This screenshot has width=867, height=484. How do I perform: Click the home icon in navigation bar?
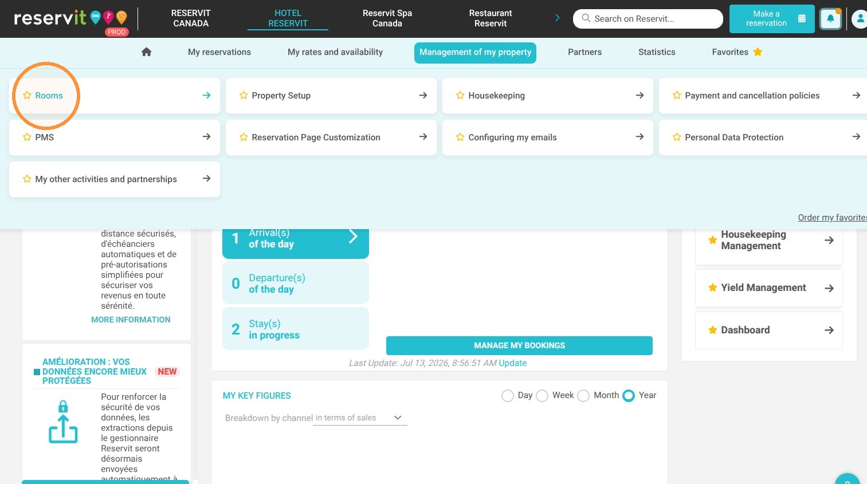pyautogui.click(x=146, y=52)
